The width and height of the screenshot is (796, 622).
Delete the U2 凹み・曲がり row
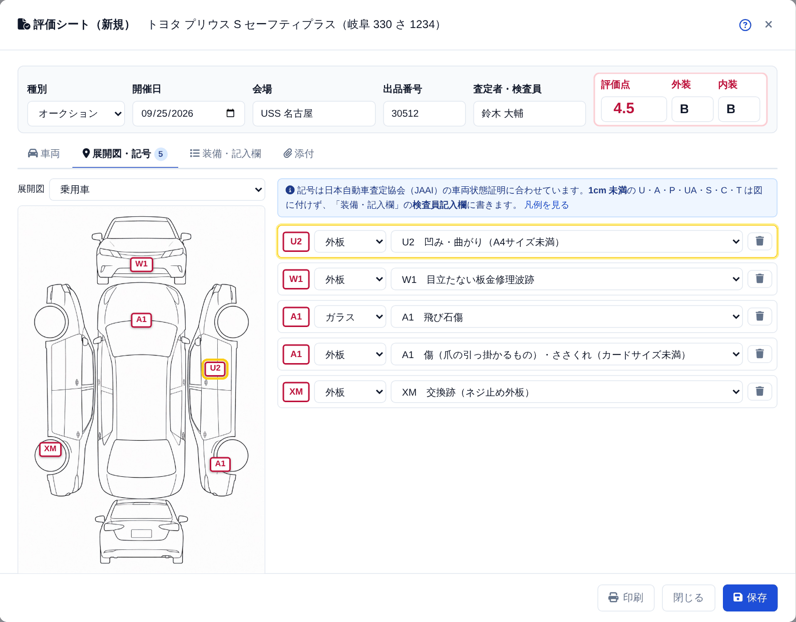click(x=759, y=241)
